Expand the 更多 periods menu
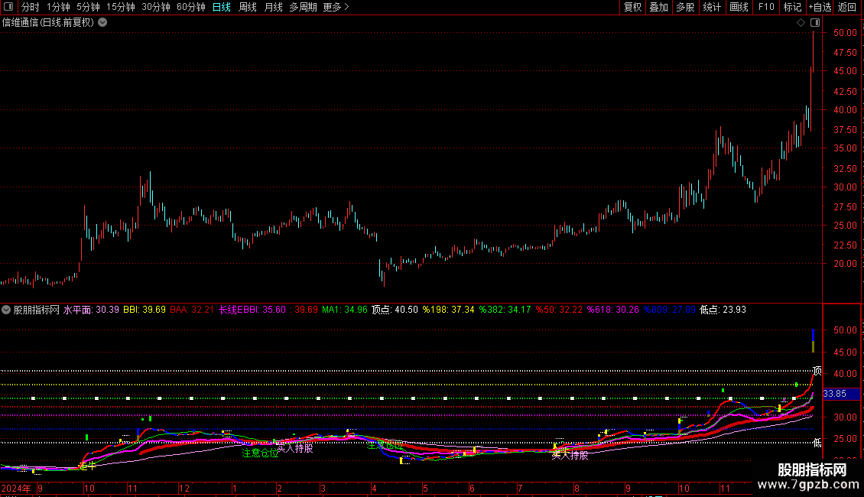This screenshot has width=864, height=497. 336,8
